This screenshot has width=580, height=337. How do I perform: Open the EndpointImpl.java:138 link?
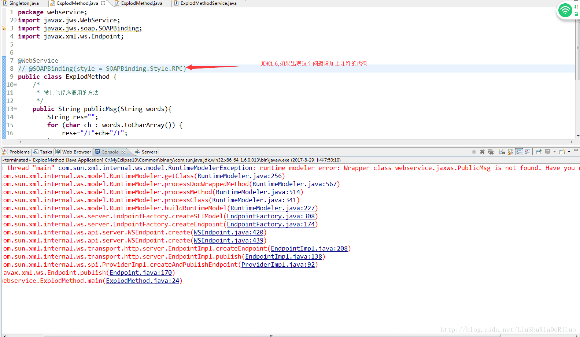pyautogui.click(x=284, y=256)
